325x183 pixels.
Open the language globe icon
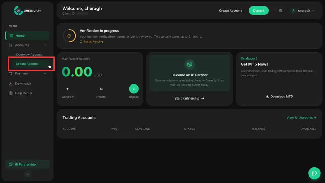tap(281, 11)
